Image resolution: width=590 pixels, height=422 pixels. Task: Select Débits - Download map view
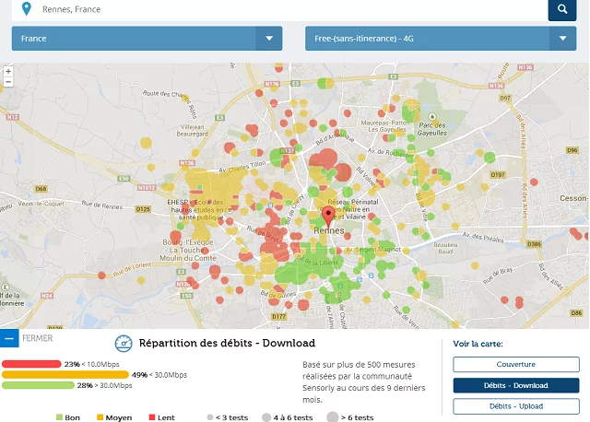[515, 385]
